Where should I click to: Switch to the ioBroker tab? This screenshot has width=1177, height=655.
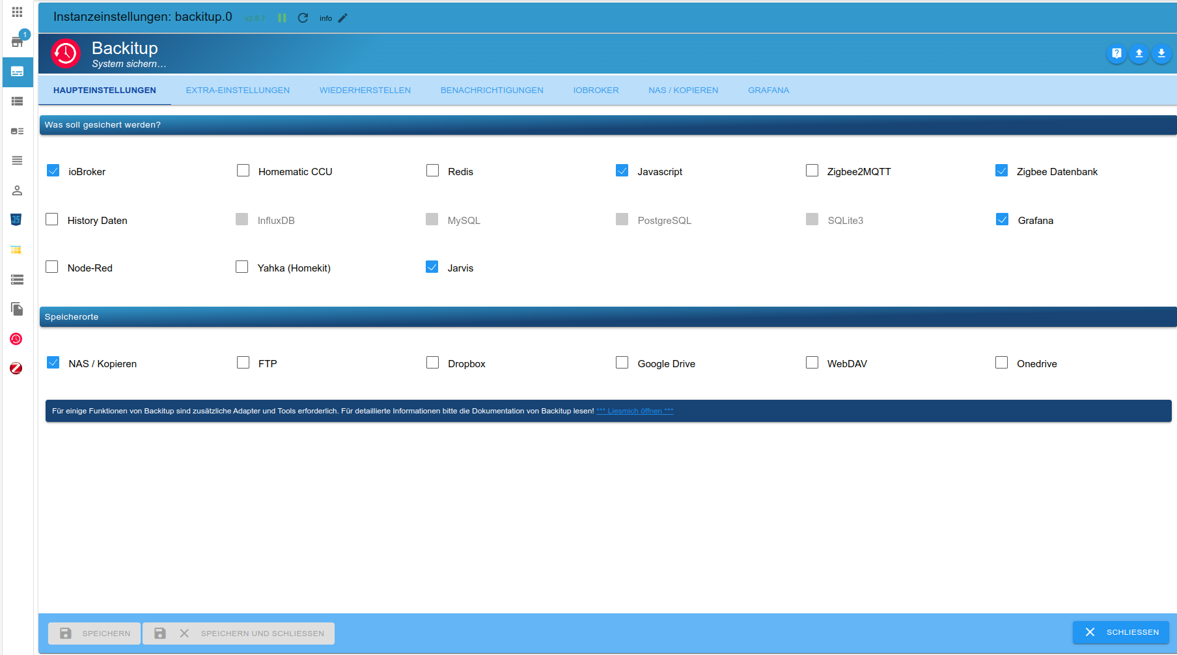pos(596,91)
